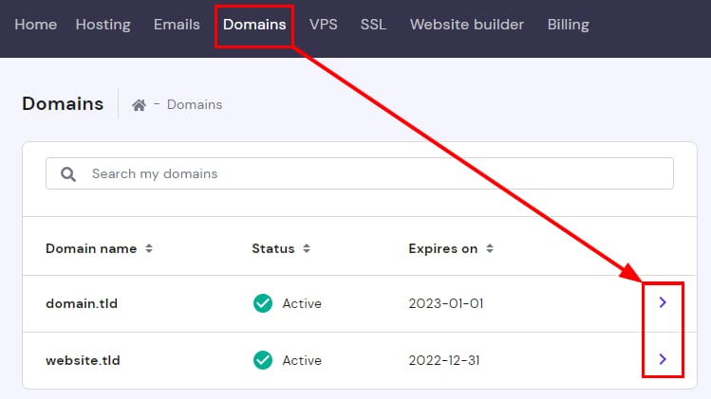Go to the Hosting section
This screenshot has height=399, width=711.
(103, 25)
